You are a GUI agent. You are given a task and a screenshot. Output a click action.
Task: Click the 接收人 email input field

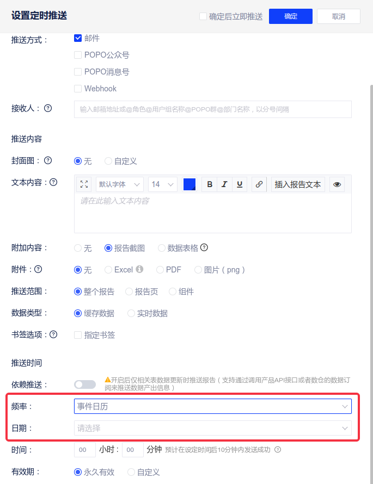click(x=212, y=109)
